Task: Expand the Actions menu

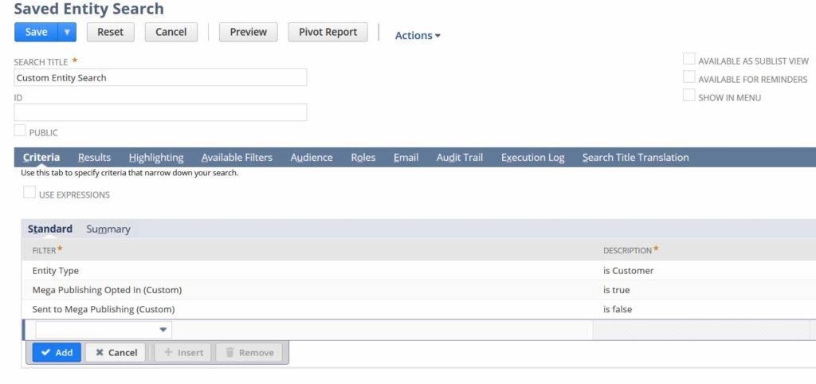Action: [418, 35]
